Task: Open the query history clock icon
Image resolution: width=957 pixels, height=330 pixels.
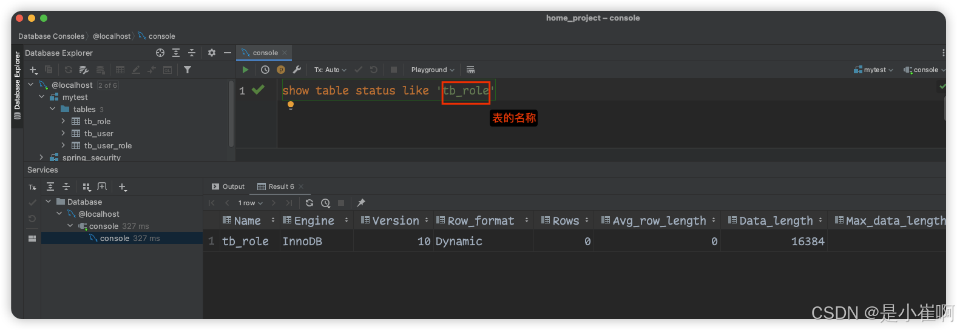Action: [265, 70]
